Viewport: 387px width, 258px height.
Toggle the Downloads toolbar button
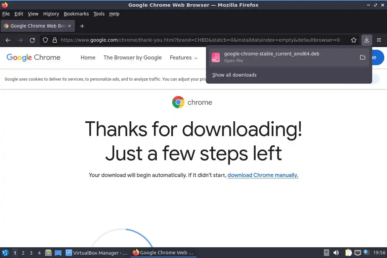click(x=367, y=40)
